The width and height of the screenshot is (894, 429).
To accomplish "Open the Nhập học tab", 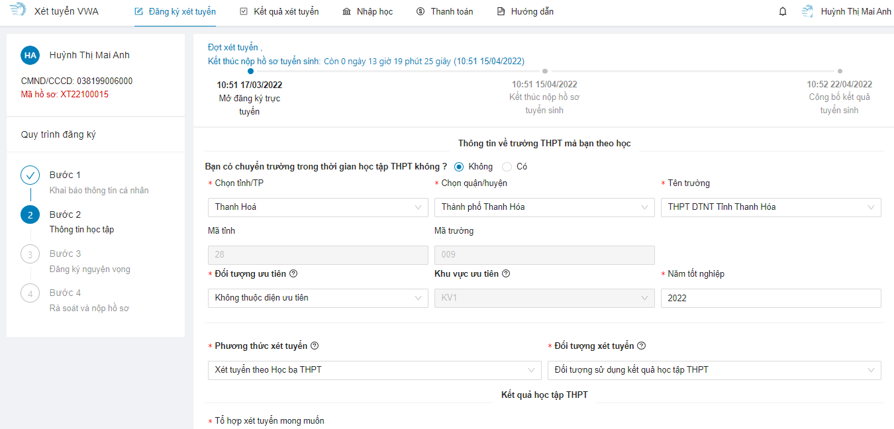I will 368,11.
